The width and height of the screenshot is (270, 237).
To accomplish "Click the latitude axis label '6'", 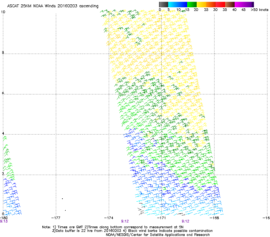I will [x=3, y=93].
